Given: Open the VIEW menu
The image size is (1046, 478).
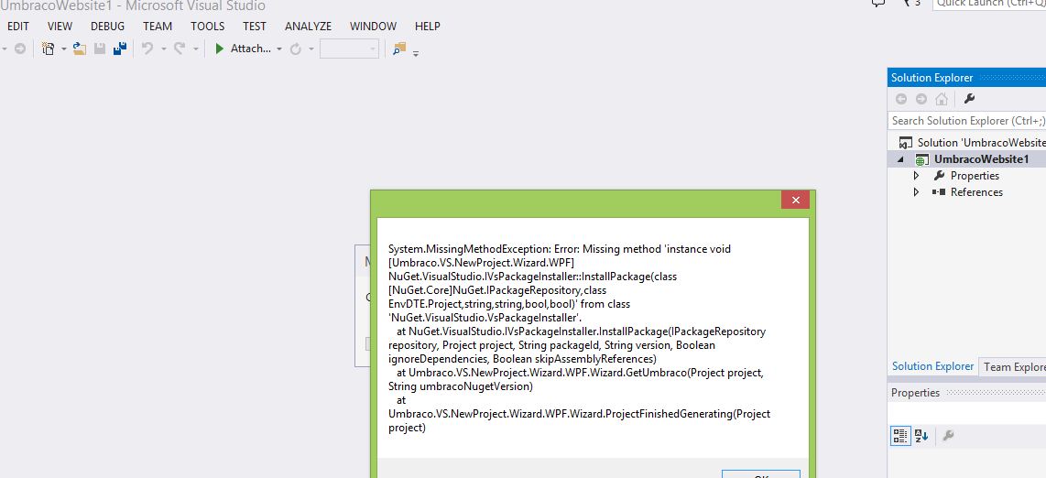Looking at the screenshot, I should (60, 27).
